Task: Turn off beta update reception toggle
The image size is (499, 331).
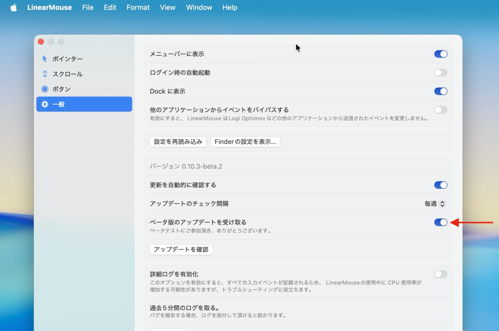Action: point(441,222)
